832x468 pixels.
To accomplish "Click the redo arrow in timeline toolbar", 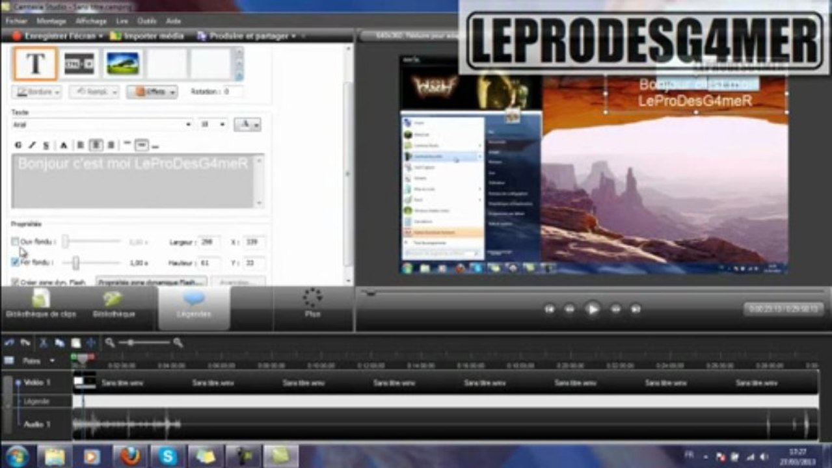I will click(x=25, y=343).
